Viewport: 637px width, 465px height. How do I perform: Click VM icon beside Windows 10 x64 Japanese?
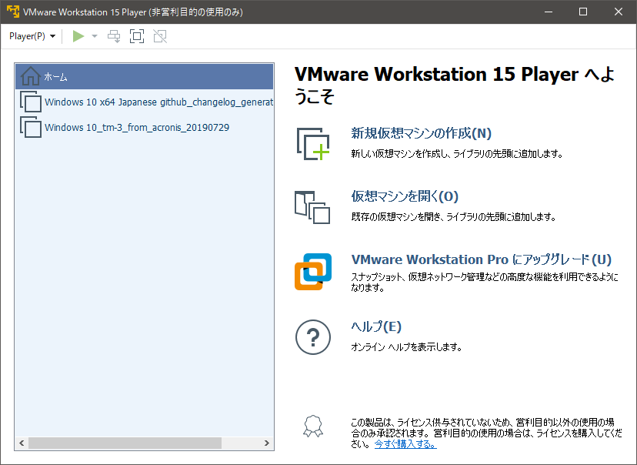click(31, 102)
